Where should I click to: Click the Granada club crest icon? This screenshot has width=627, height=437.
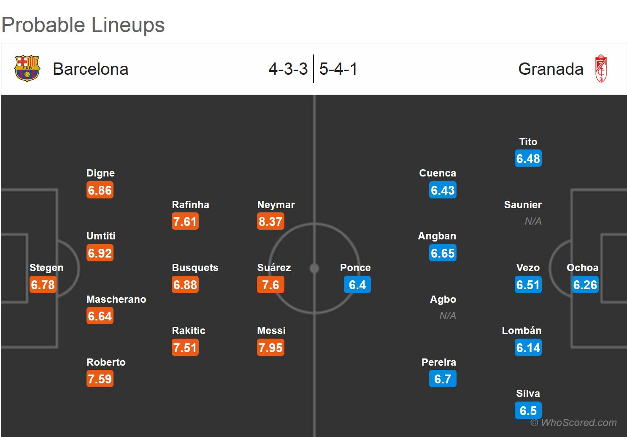(600, 68)
